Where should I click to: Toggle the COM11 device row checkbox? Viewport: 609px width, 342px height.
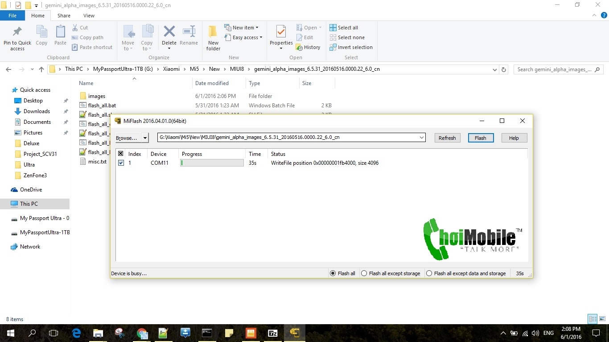pyautogui.click(x=121, y=163)
